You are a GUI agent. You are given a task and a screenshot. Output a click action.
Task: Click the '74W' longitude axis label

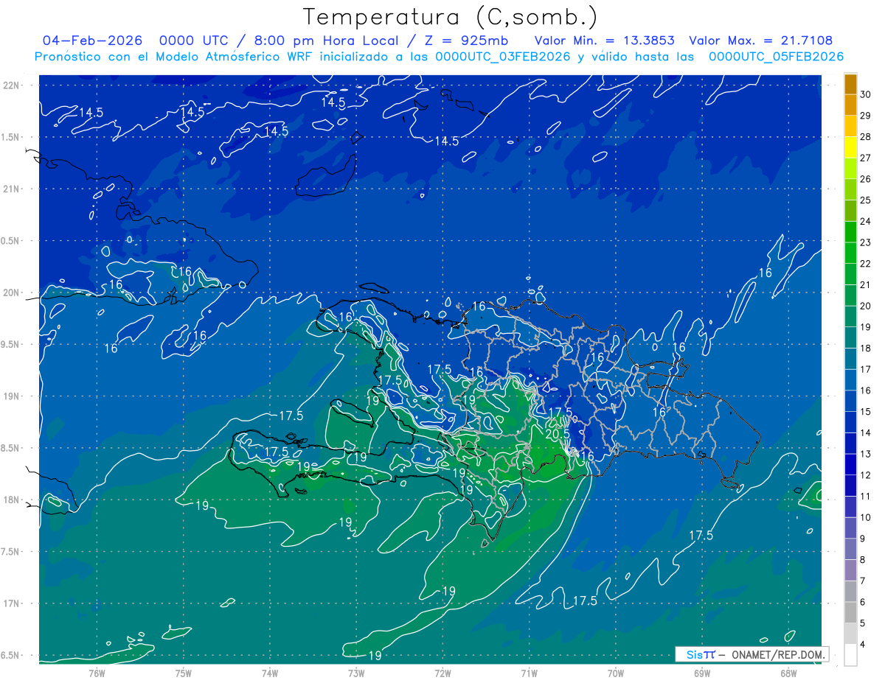click(x=270, y=673)
